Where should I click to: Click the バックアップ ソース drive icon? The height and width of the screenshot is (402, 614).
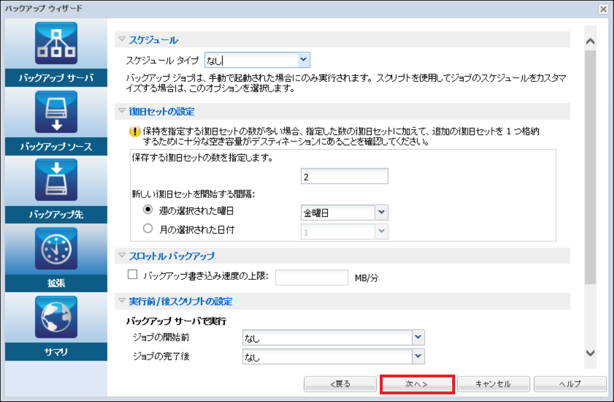56,112
